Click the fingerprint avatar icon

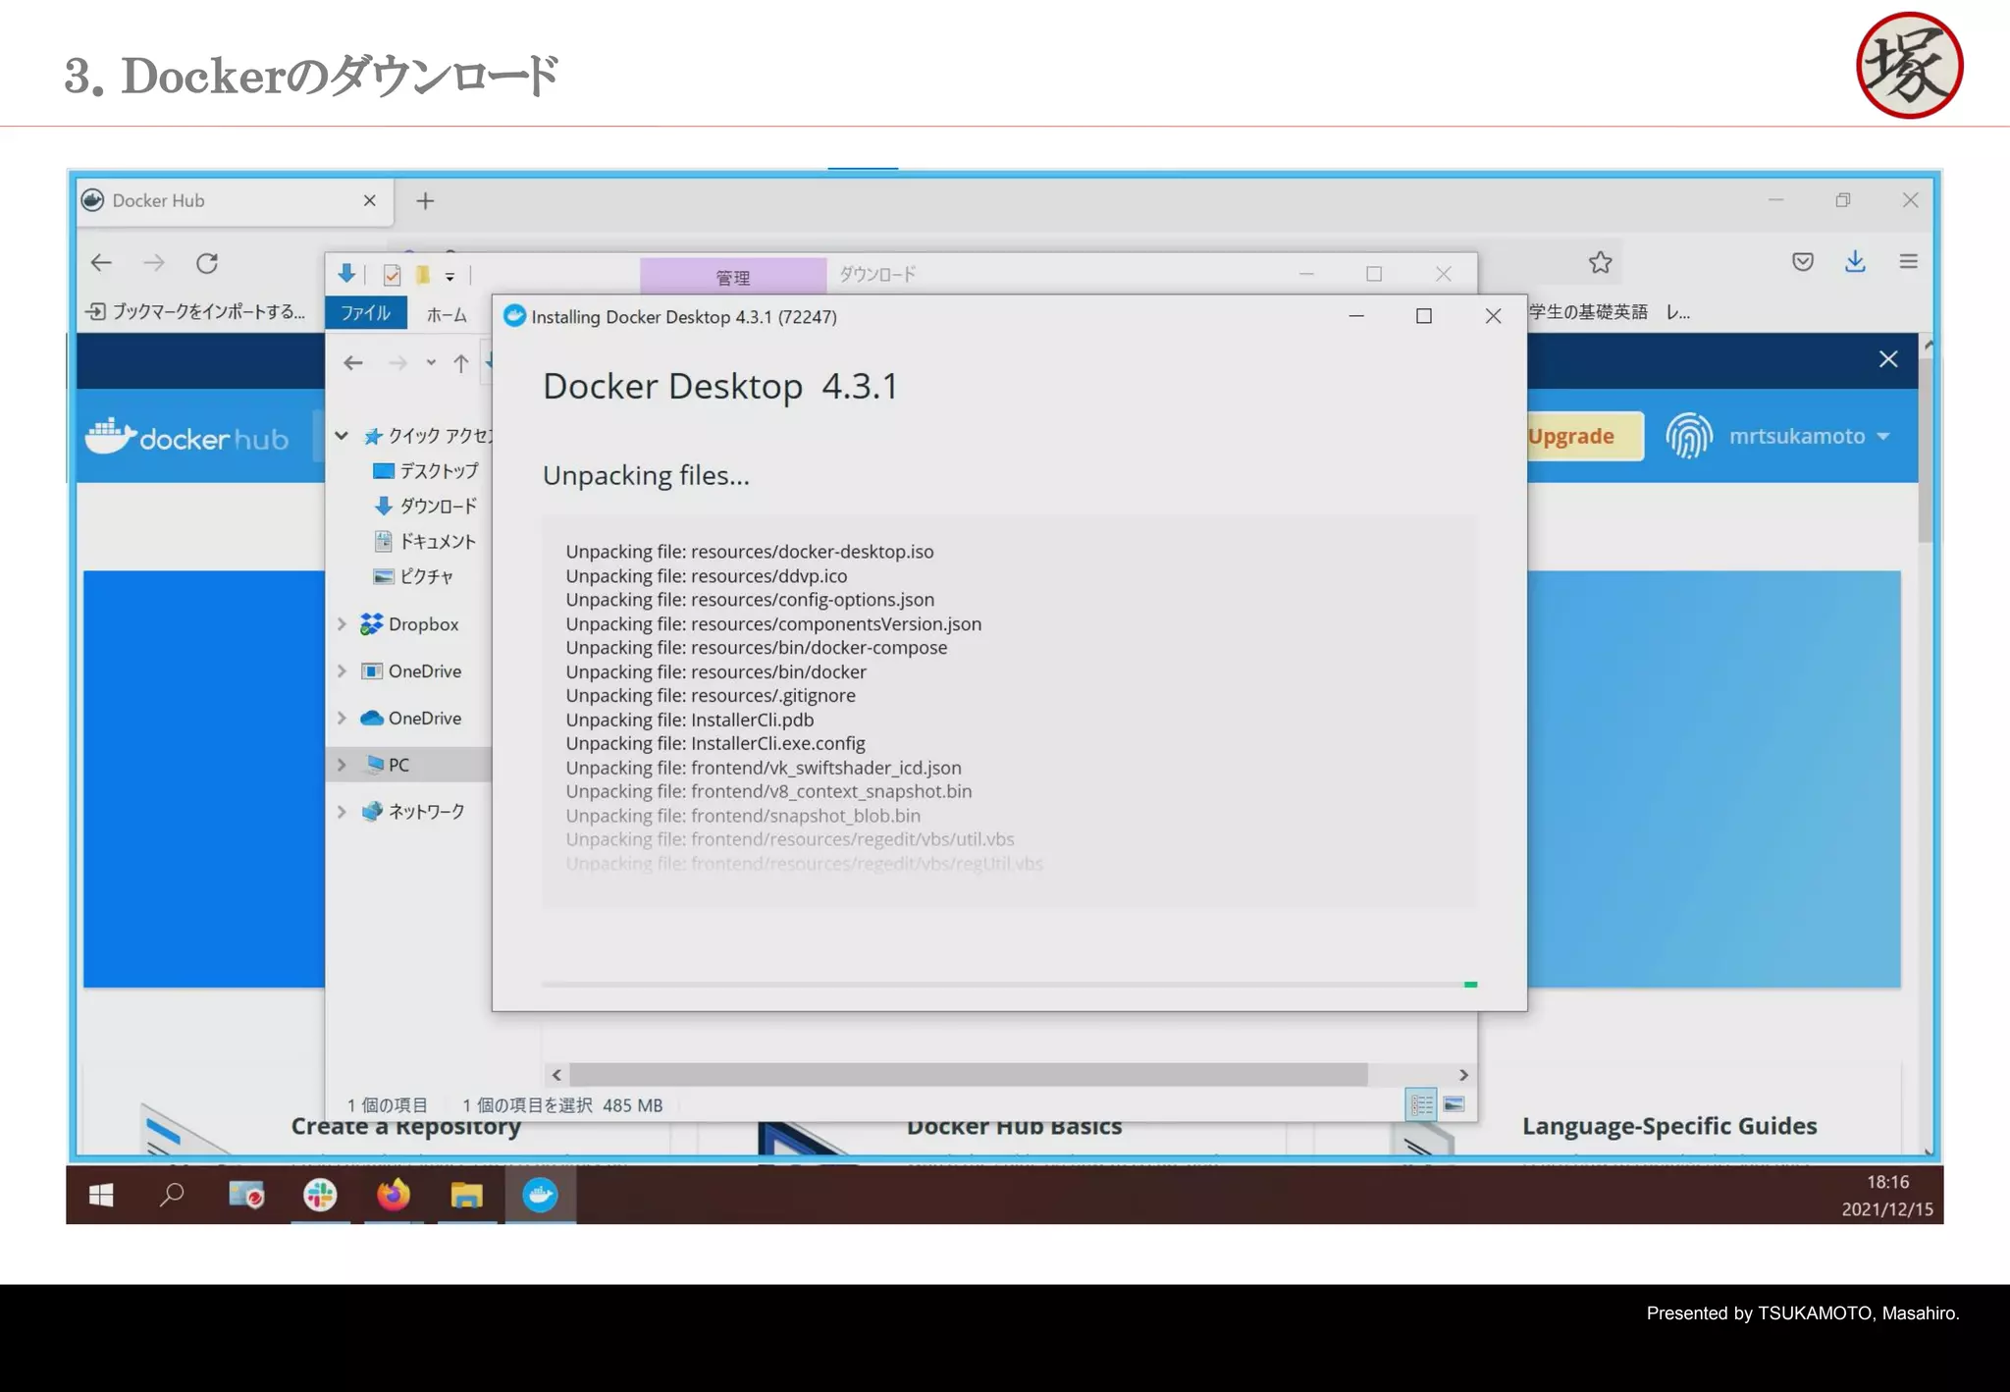pyautogui.click(x=1689, y=436)
